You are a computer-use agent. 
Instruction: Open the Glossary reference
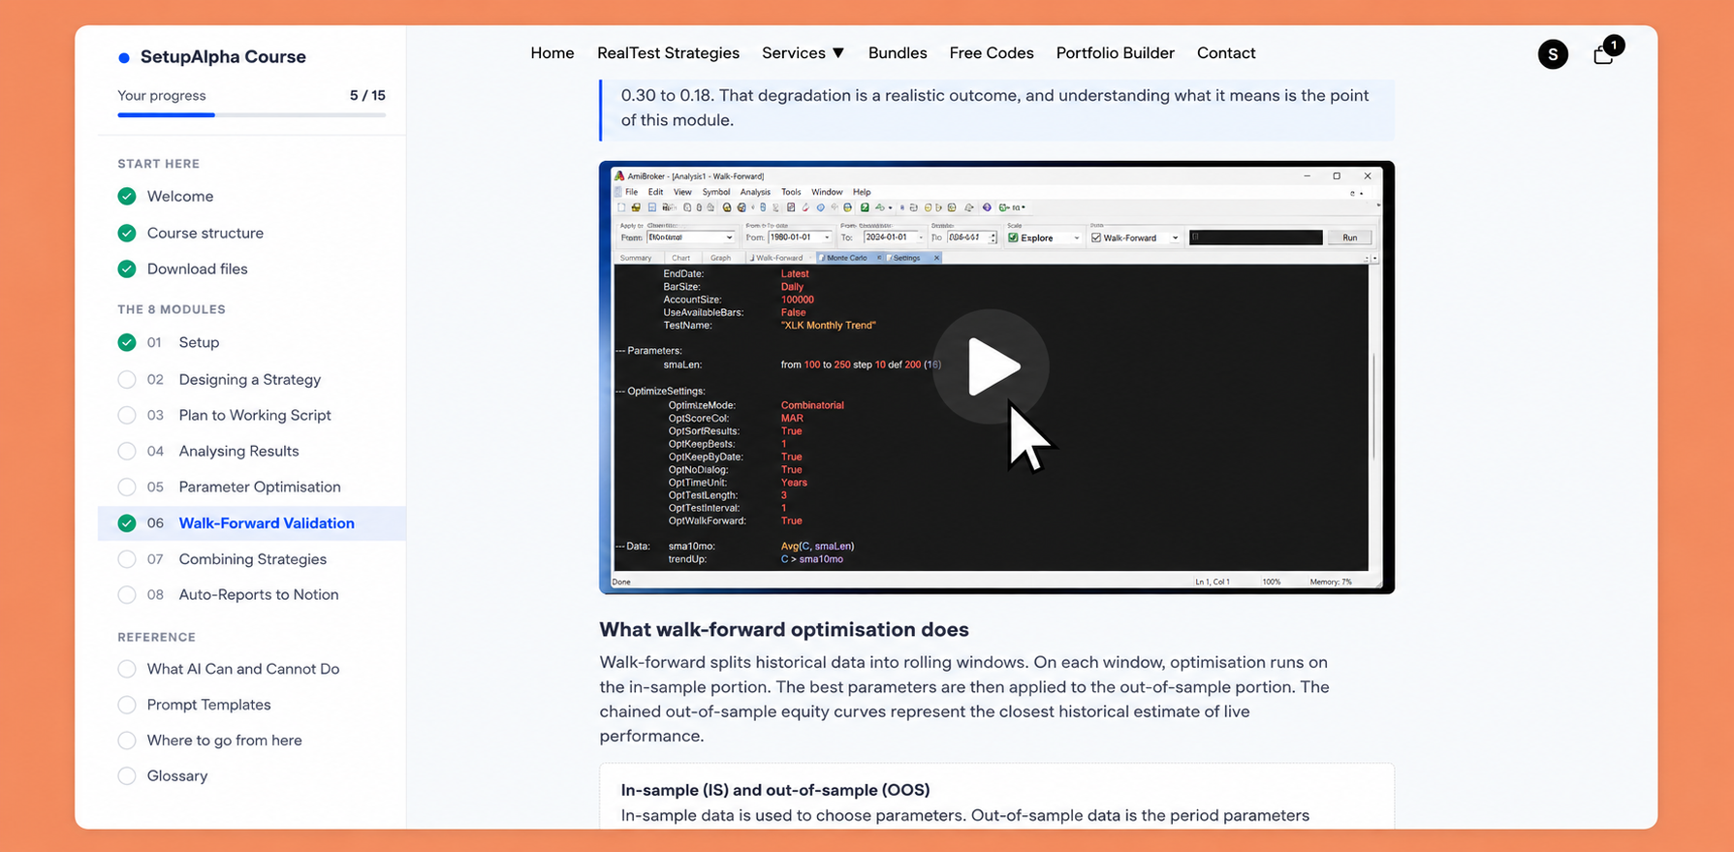[x=177, y=776]
